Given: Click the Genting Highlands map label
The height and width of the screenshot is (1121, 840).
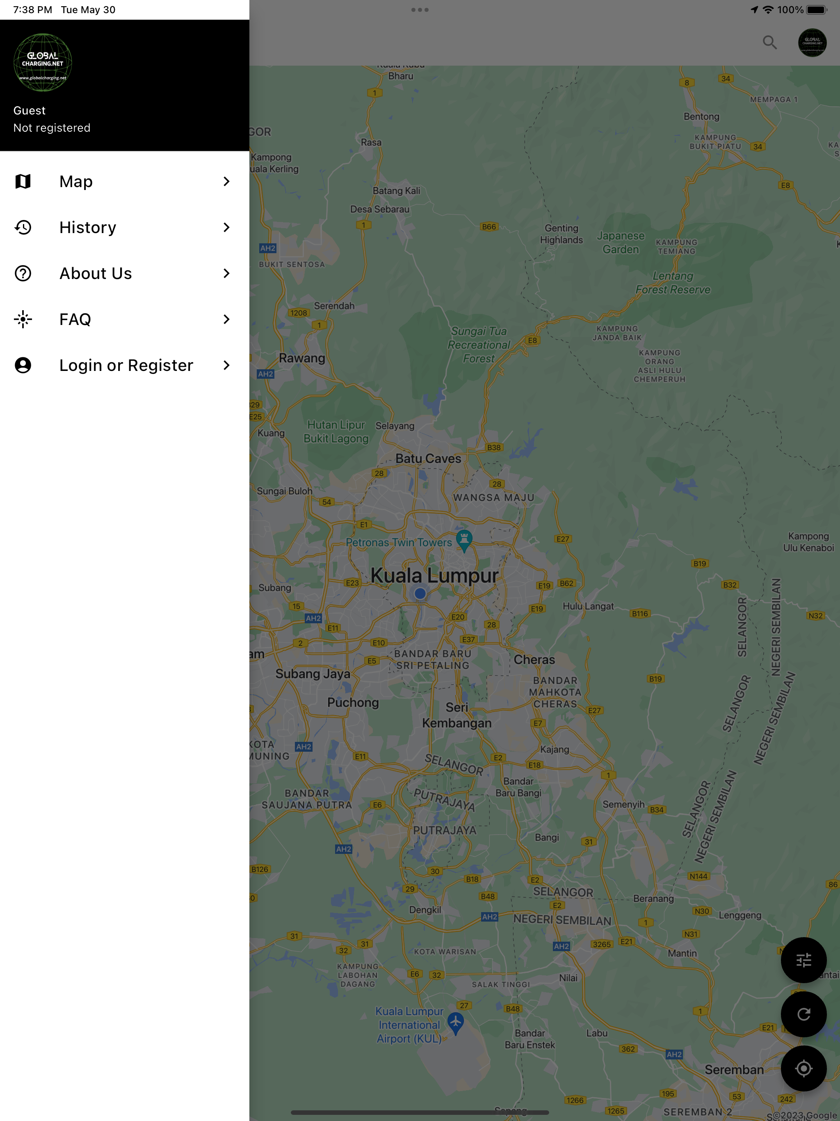Looking at the screenshot, I should (562, 234).
